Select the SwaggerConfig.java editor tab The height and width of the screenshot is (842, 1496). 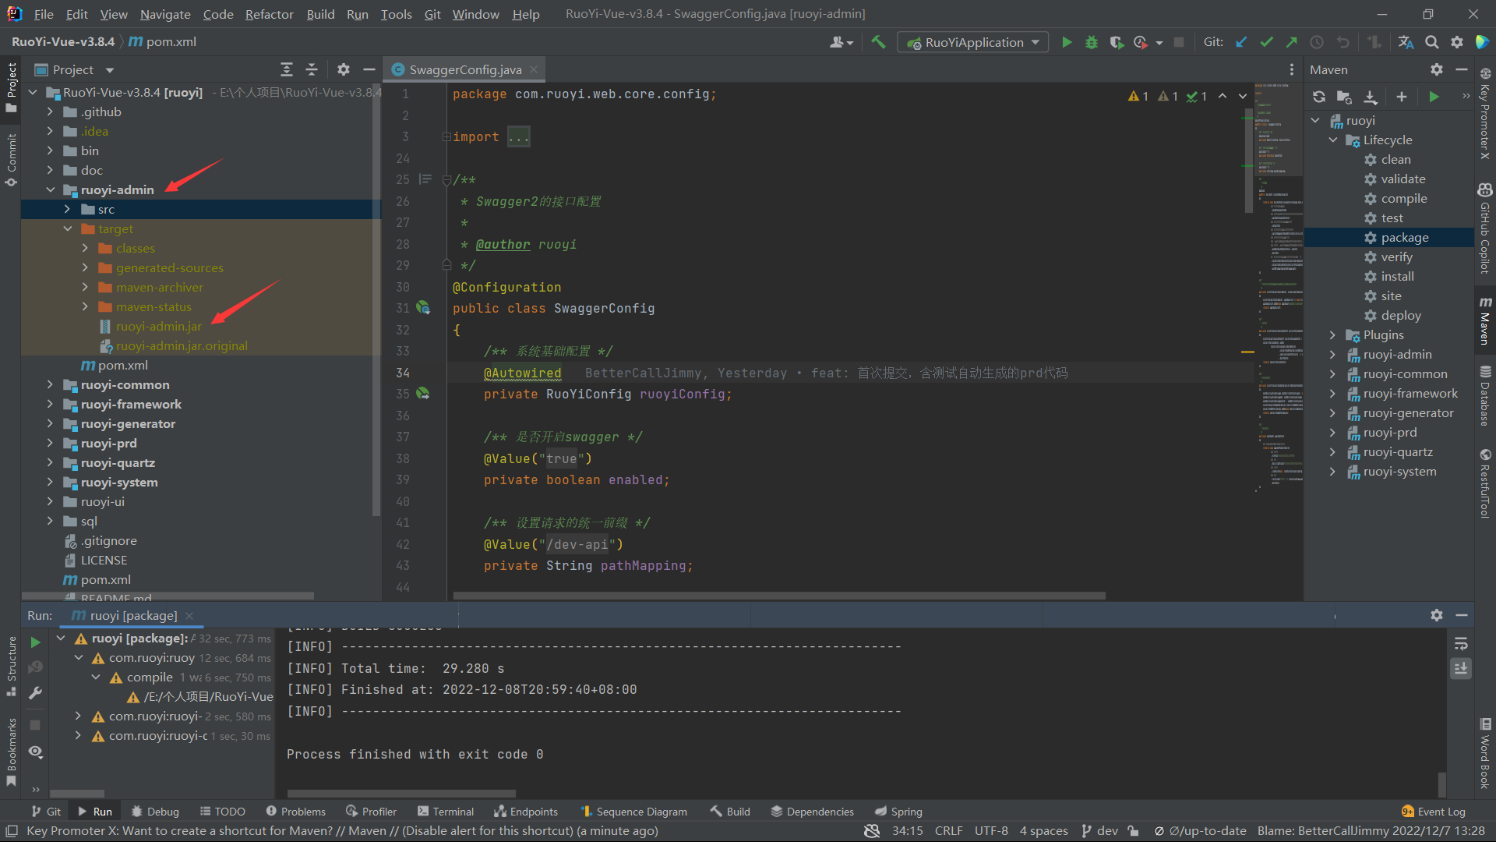pyautogui.click(x=465, y=69)
